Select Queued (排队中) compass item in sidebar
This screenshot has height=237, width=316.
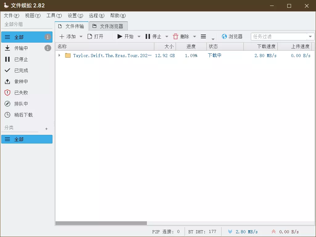pyautogui.click(x=21, y=104)
